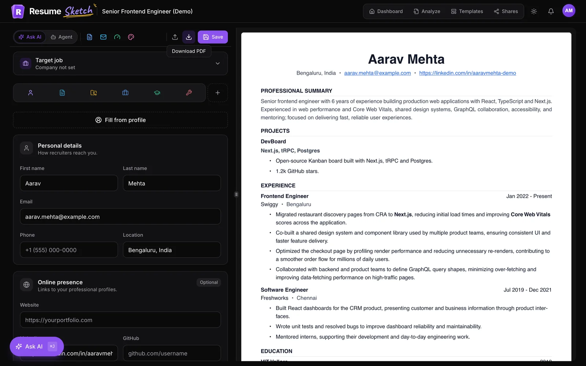This screenshot has height=366, width=586.
Task: Add a new section with plus button
Action: click(x=218, y=93)
